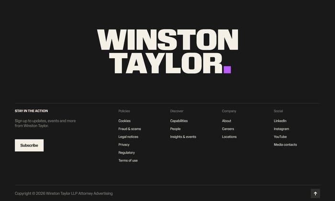
Task: Visit the Instagram social link
Action: pyautogui.click(x=281, y=129)
